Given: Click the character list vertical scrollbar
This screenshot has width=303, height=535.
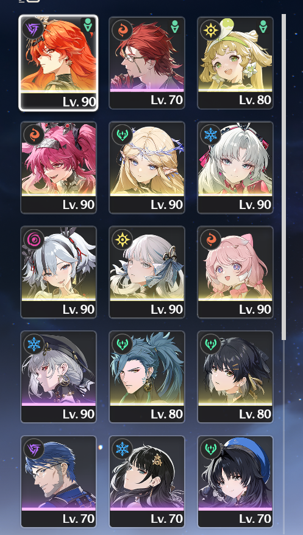Looking at the screenshot, I should [x=283, y=177].
